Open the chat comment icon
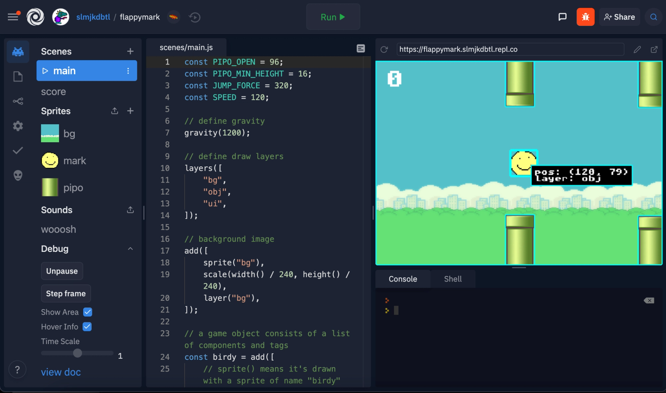Image resolution: width=666 pixels, height=393 pixels. pyautogui.click(x=562, y=17)
